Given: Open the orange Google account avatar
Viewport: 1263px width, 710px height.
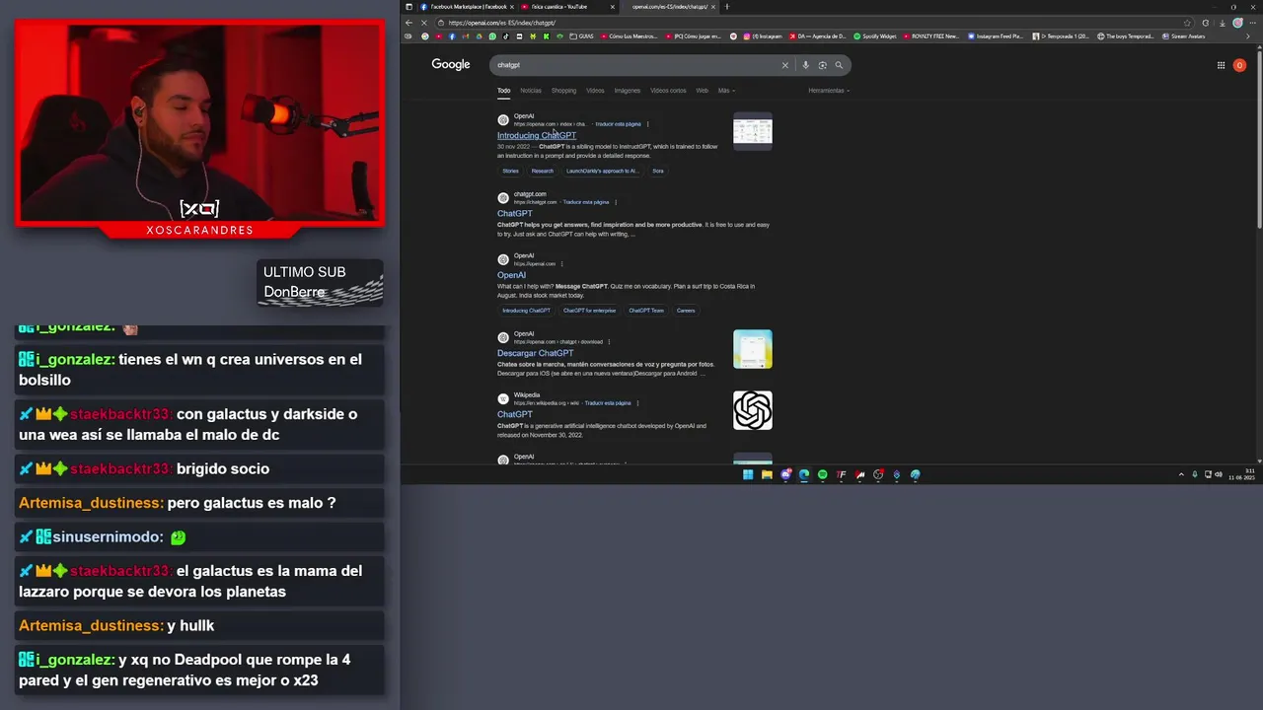Looking at the screenshot, I should click(1239, 65).
